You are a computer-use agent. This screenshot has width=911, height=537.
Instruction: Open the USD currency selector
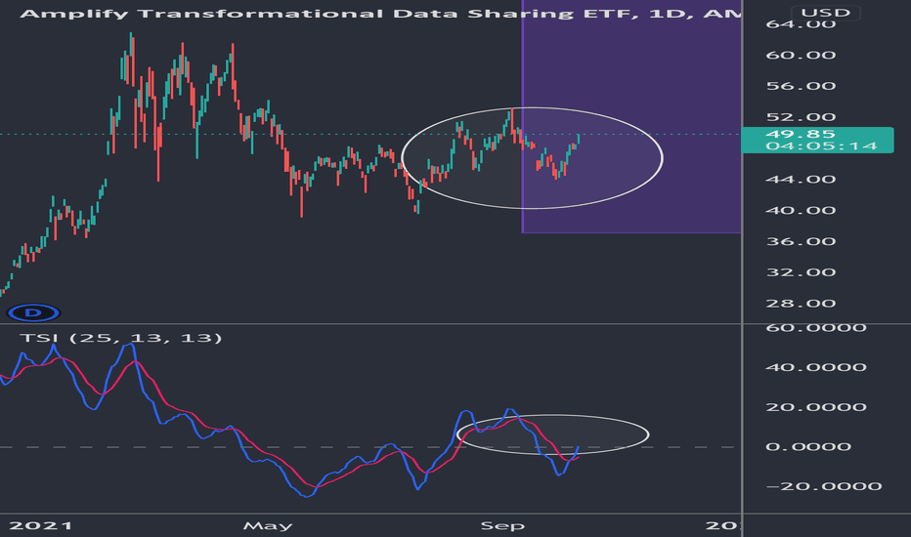[825, 12]
